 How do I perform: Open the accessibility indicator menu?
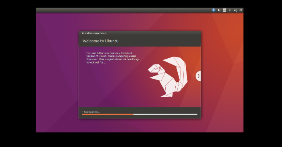tap(214, 10)
